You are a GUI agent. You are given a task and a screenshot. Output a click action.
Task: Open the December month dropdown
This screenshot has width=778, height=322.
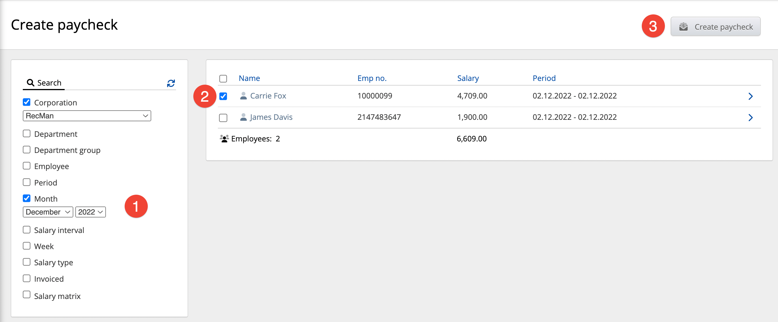coord(48,212)
